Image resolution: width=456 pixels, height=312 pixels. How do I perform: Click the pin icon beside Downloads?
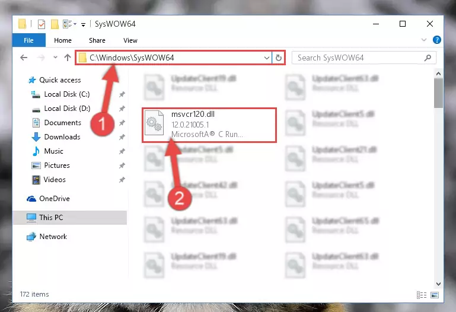point(122,137)
